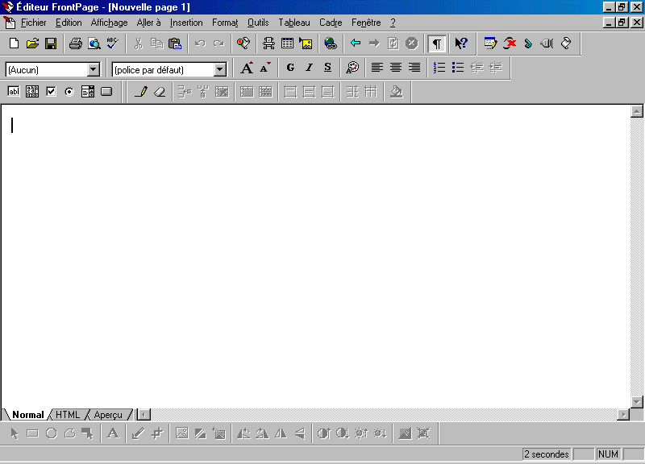Save the page with the floppy disk icon
The height and width of the screenshot is (464, 645).
[x=51, y=43]
